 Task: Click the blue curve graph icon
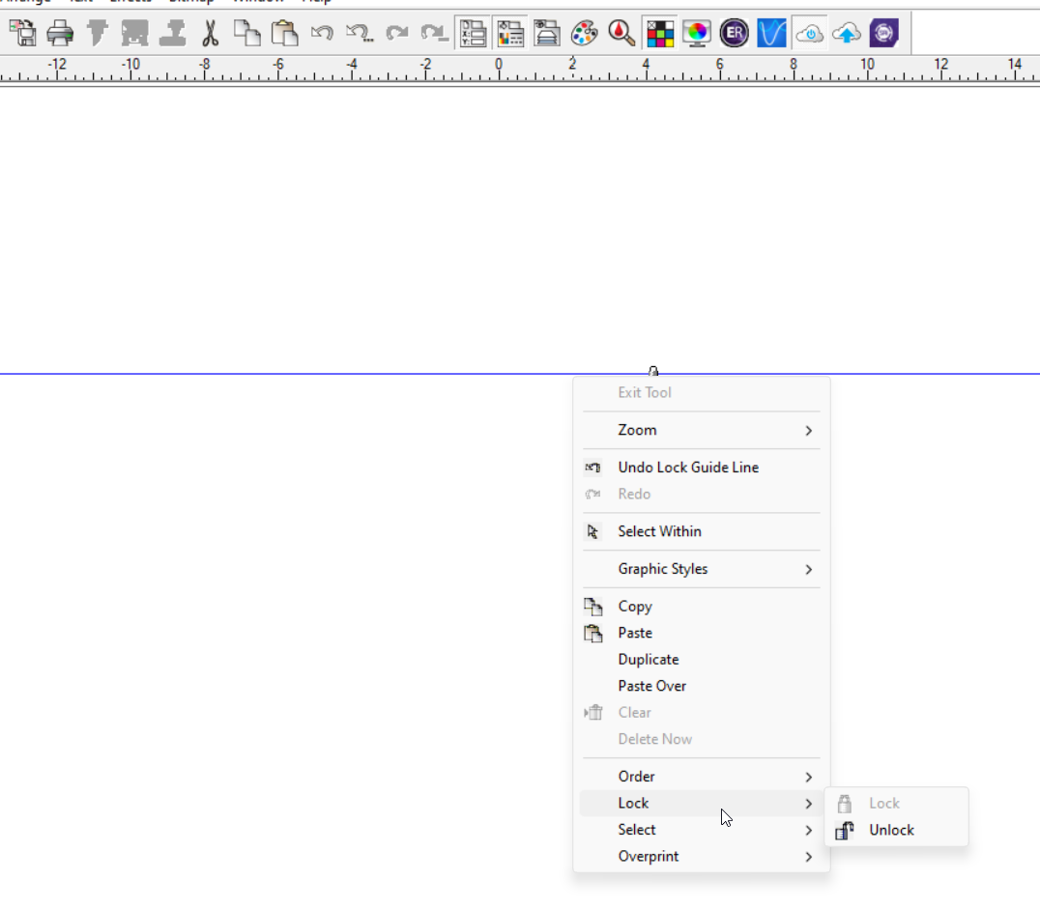click(771, 33)
